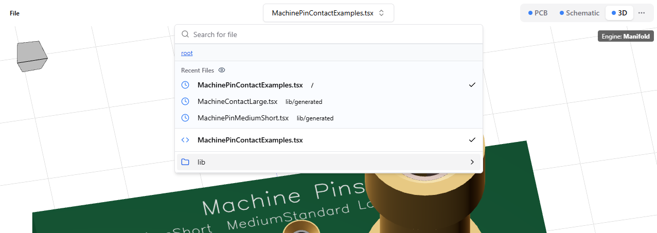The width and height of the screenshot is (657, 233).
Task: Switch to the PCB tab
Action: coord(539,13)
